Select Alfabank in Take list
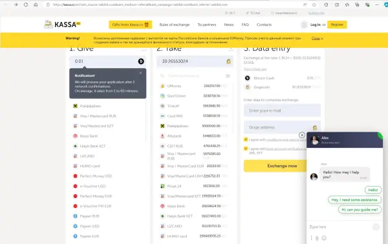This screenshot has height=244, width=388. [x=194, y=136]
